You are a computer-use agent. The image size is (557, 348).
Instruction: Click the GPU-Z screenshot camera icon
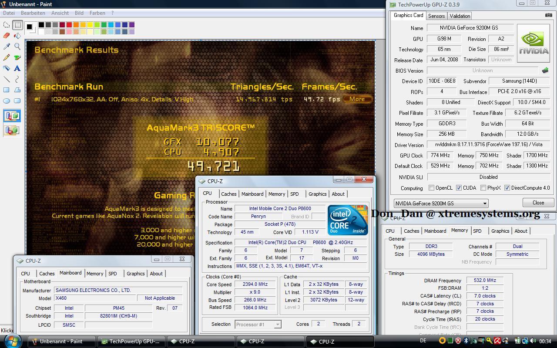(548, 15)
